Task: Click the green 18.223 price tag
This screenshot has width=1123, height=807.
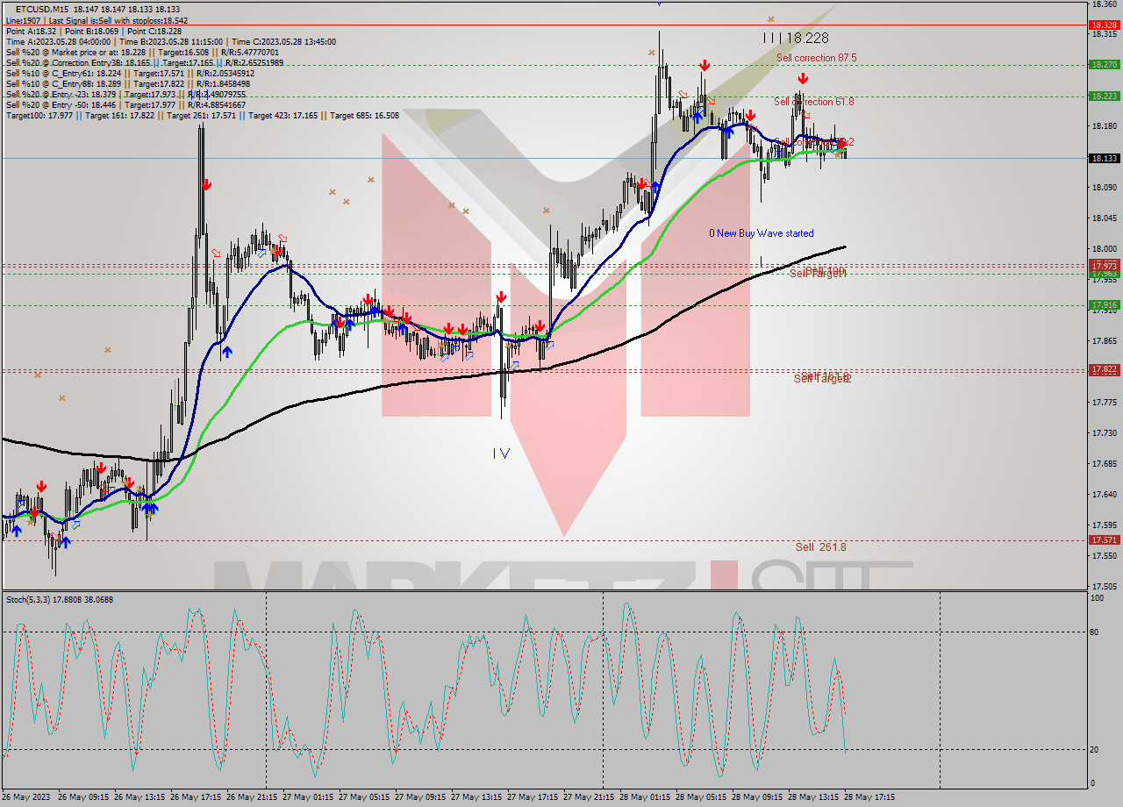Action: pyautogui.click(x=1103, y=96)
